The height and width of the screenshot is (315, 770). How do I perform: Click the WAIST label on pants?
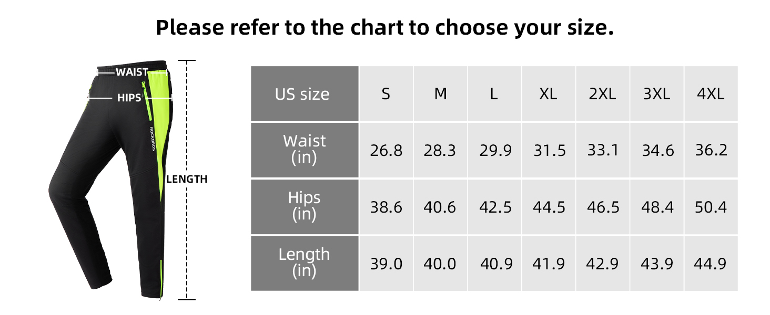coord(131,72)
